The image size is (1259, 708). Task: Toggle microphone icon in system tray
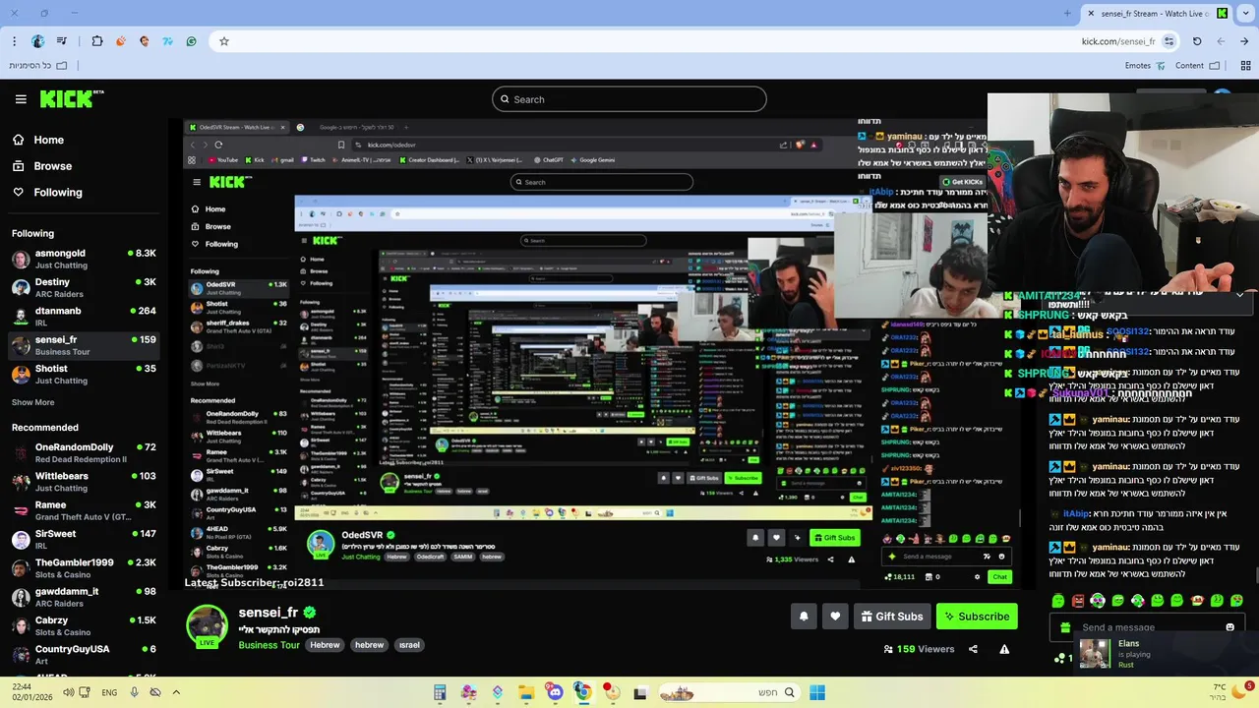coord(134,692)
